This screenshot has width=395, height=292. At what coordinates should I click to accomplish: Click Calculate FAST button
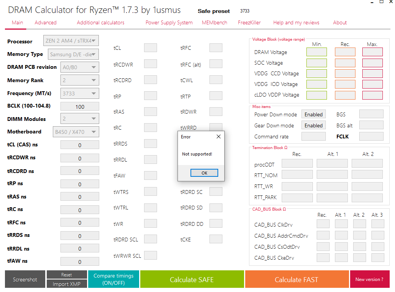(x=297, y=279)
